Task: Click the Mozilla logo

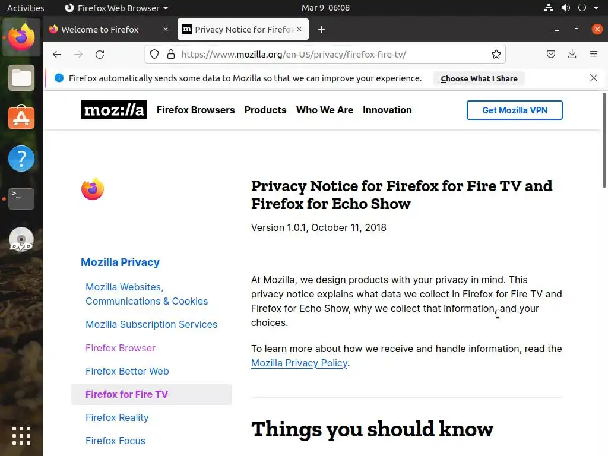Action: [x=114, y=110]
